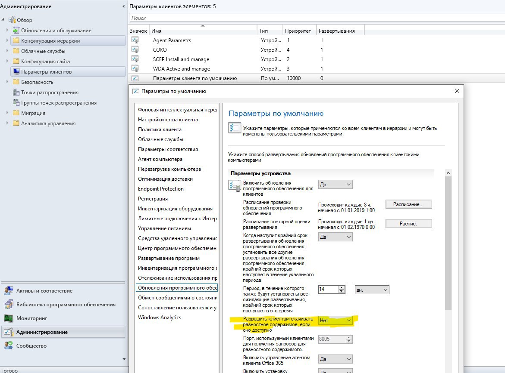Increase the 14 days period spinner

(x=342, y=287)
